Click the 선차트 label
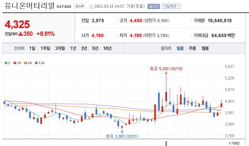 (19, 48)
